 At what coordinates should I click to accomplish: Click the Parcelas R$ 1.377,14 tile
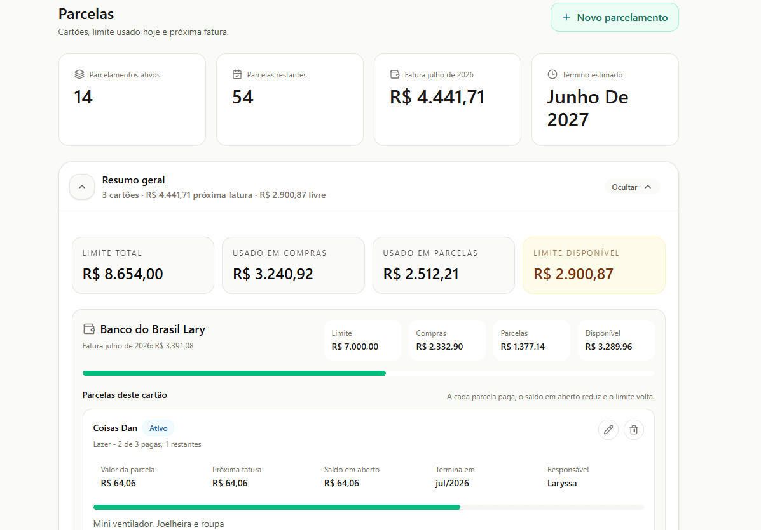tap(531, 340)
